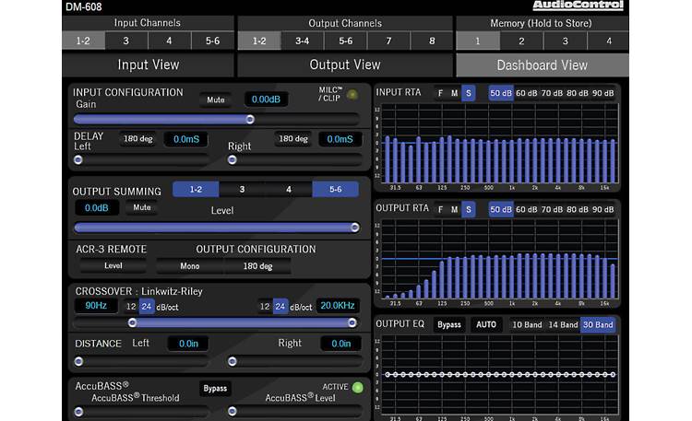Set Input RTA speed to M
The height and width of the screenshot is (421, 692).
coord(454,93)
